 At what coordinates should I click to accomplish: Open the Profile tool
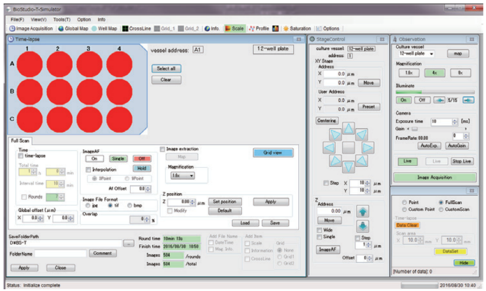tap(259, 28)
